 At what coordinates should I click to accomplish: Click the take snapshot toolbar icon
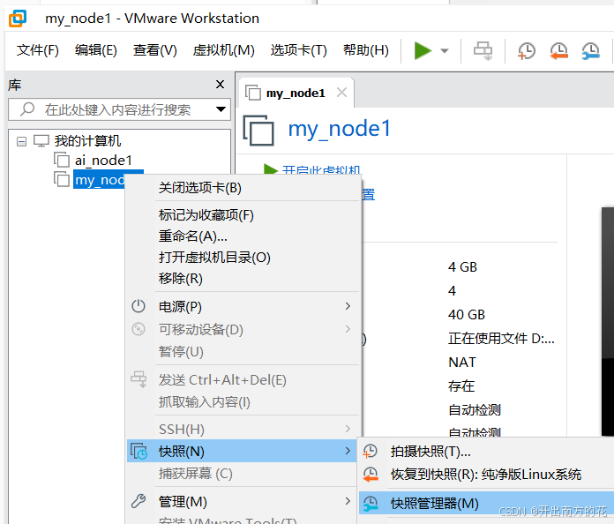[526, 51]
